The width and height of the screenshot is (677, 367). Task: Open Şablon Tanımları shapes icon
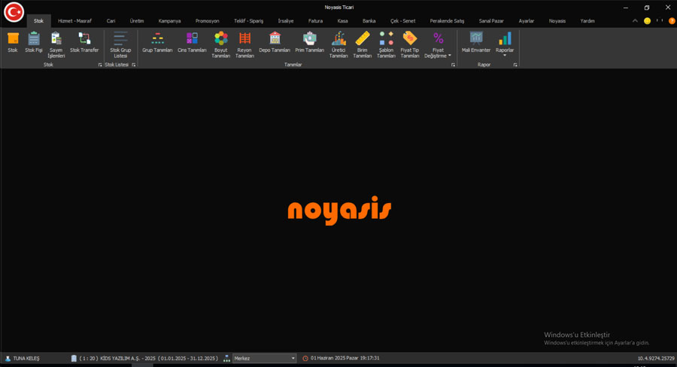coord(386,38)
